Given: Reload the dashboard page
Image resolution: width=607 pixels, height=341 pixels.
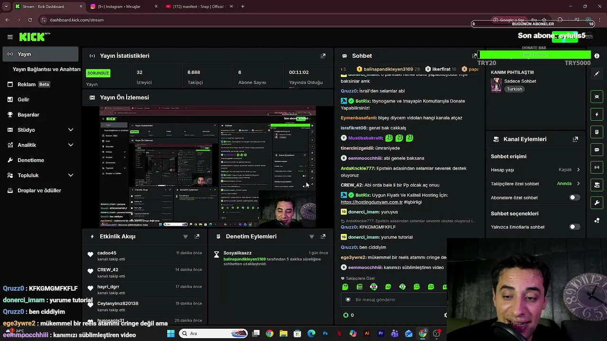Looking at the screenshot, I should pyautogui.click(x=30, y=20).
